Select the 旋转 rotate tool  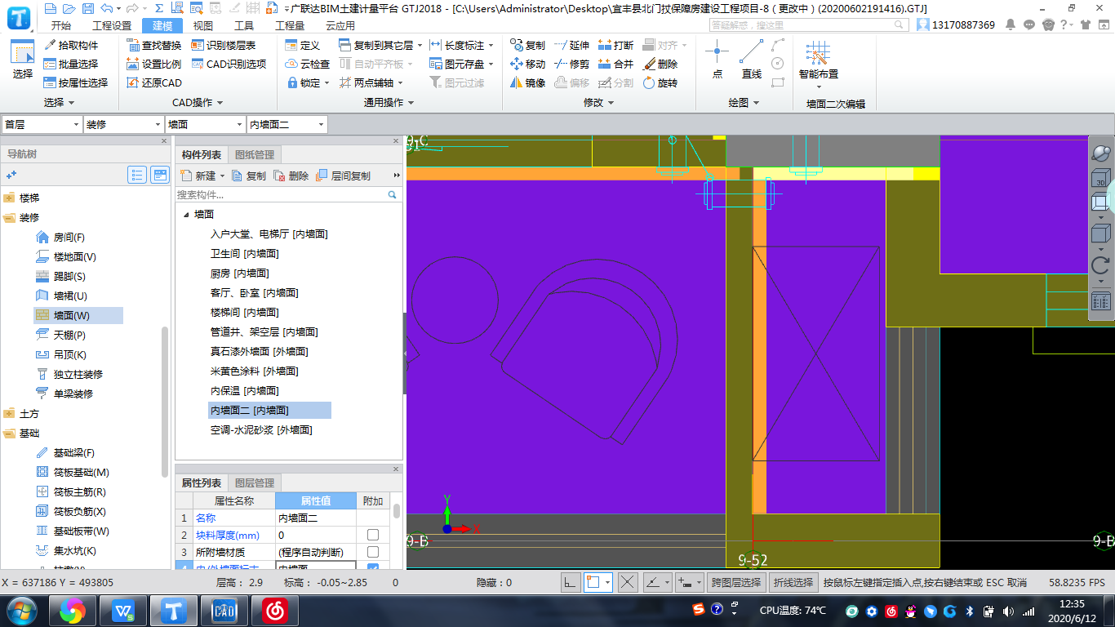tap(660, 82)
